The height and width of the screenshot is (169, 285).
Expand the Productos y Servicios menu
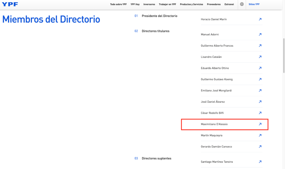coord(191,4)
